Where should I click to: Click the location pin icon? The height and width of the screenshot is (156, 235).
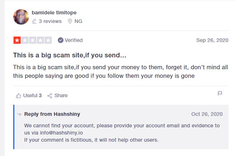click(x=70, y=21)
